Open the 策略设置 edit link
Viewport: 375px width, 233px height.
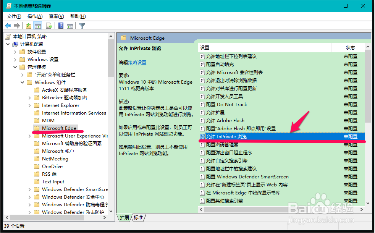(137, 63)
